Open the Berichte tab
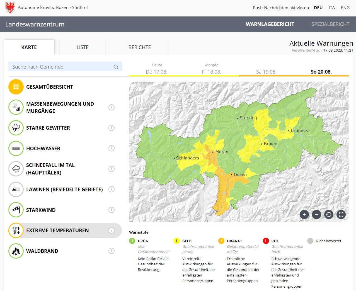356x291 pixels. (139, 47)
